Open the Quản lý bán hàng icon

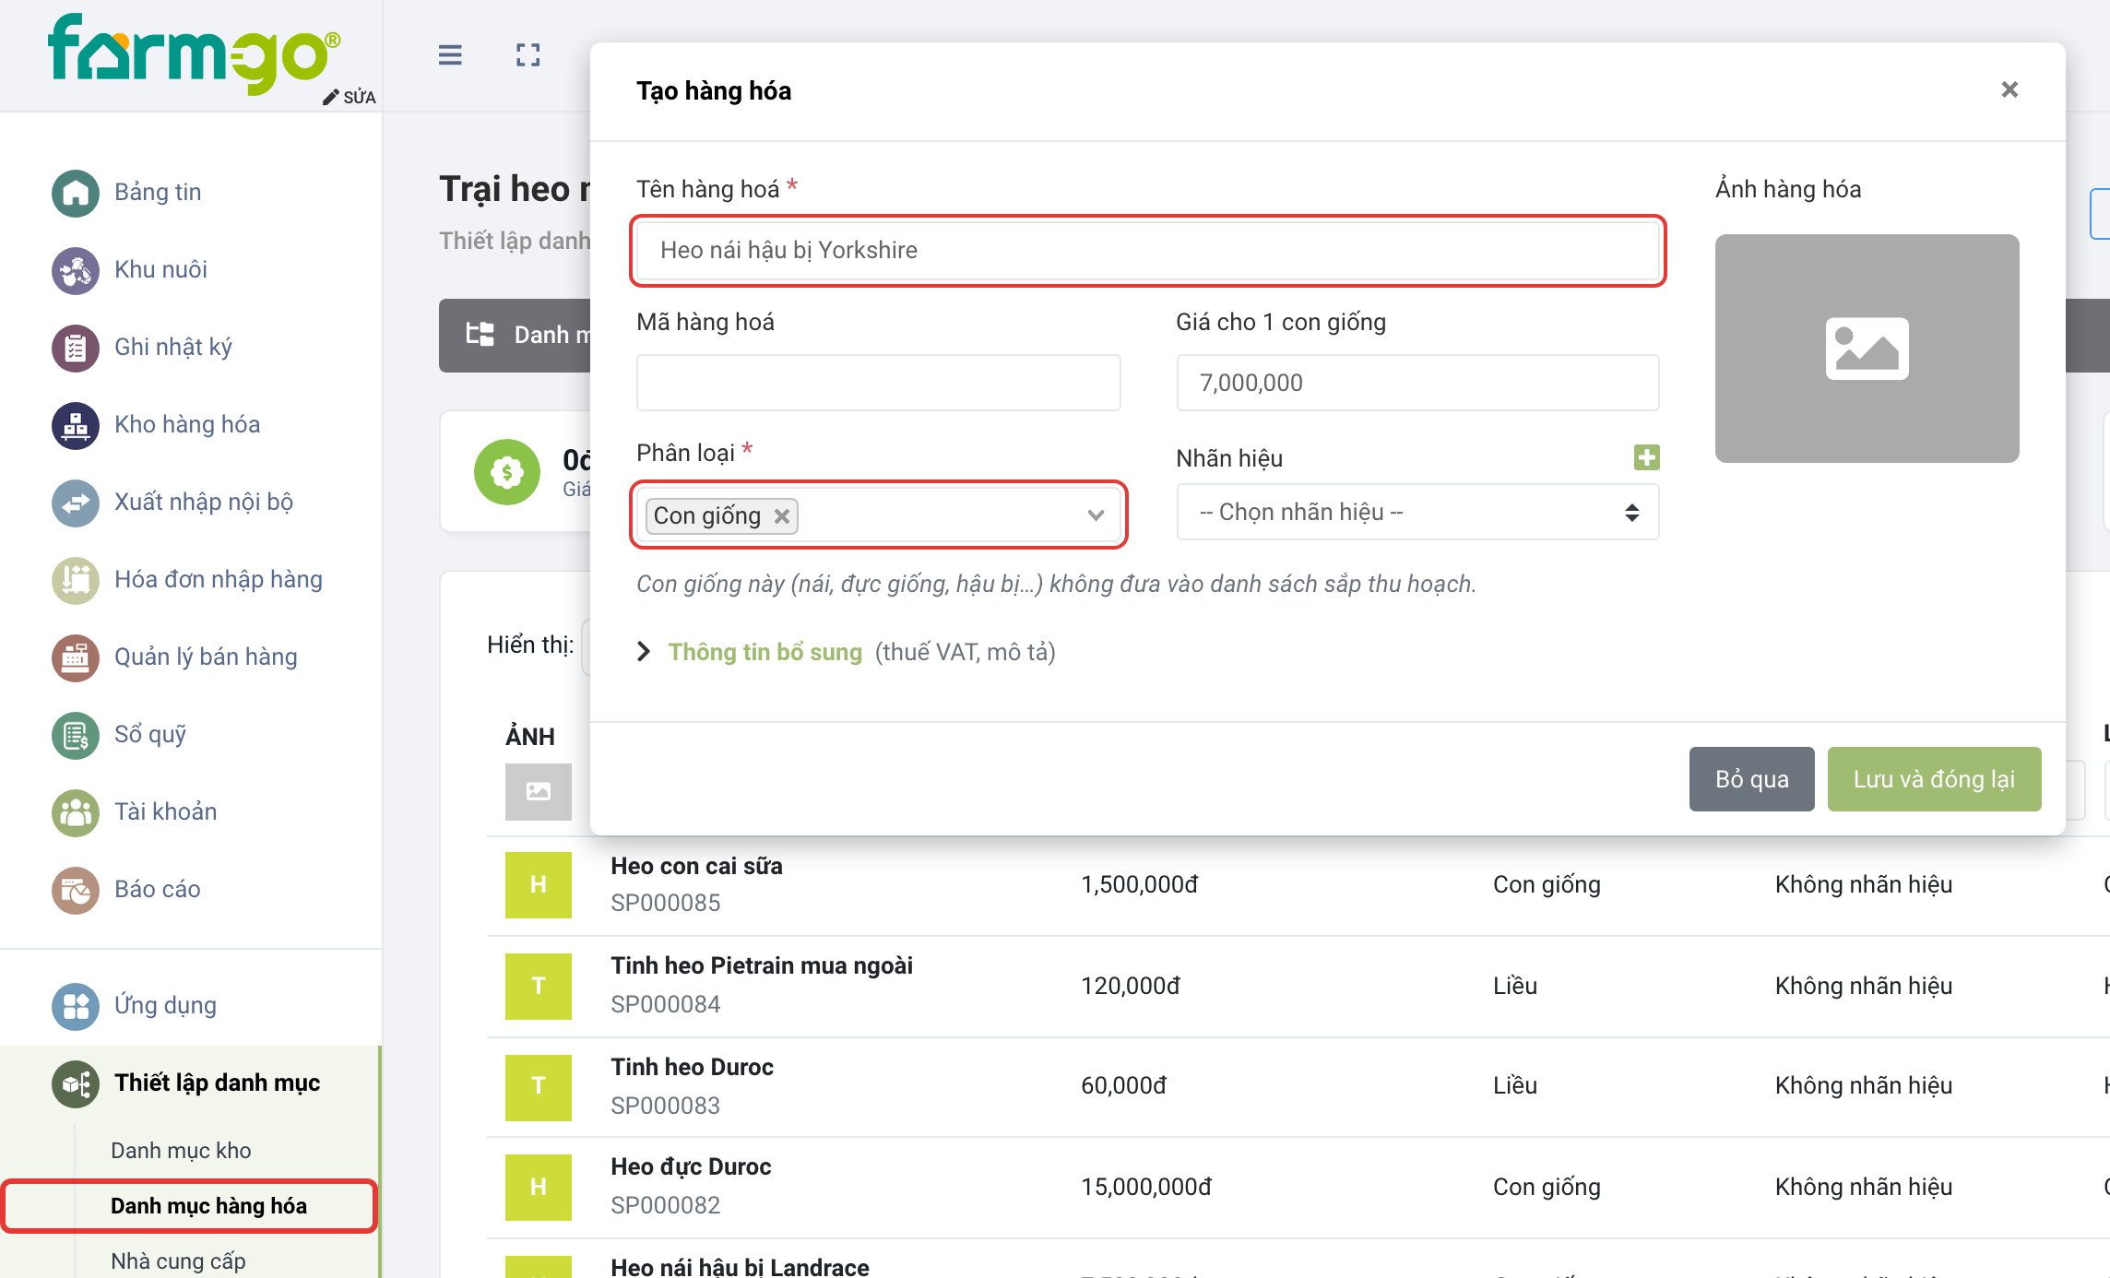click(76, 657)
